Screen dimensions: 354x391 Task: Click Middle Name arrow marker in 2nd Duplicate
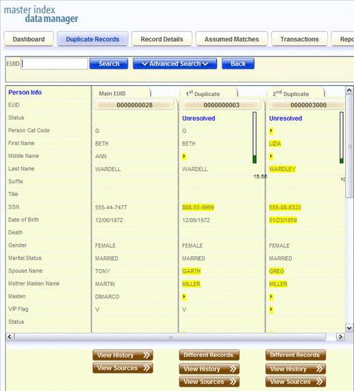(x=271, y=157)
